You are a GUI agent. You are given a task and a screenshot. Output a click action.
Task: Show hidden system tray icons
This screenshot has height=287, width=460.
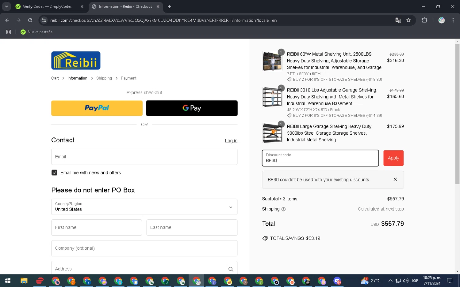390,281
